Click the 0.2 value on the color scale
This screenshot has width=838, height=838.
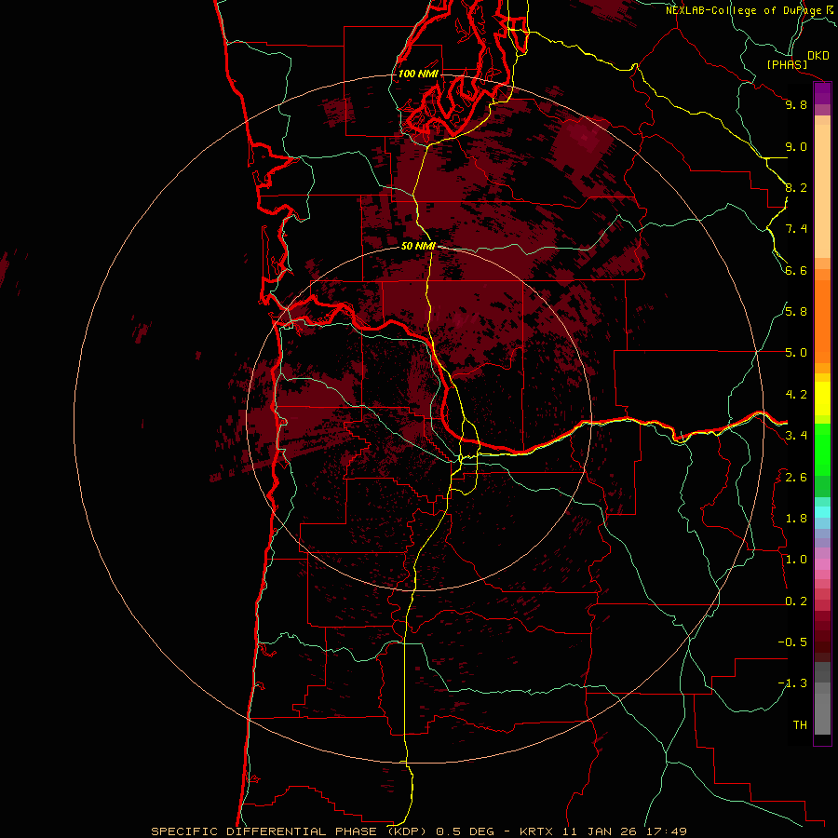[x=796, y=601]
